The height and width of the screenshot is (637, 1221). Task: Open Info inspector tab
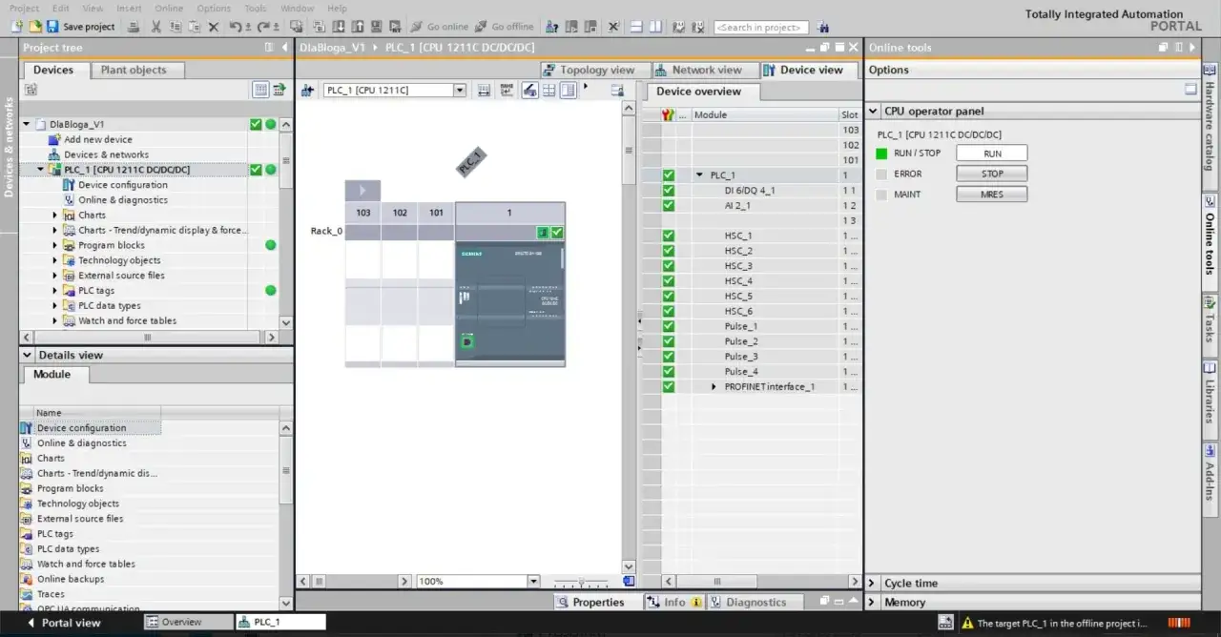click(x=673, y=603)
